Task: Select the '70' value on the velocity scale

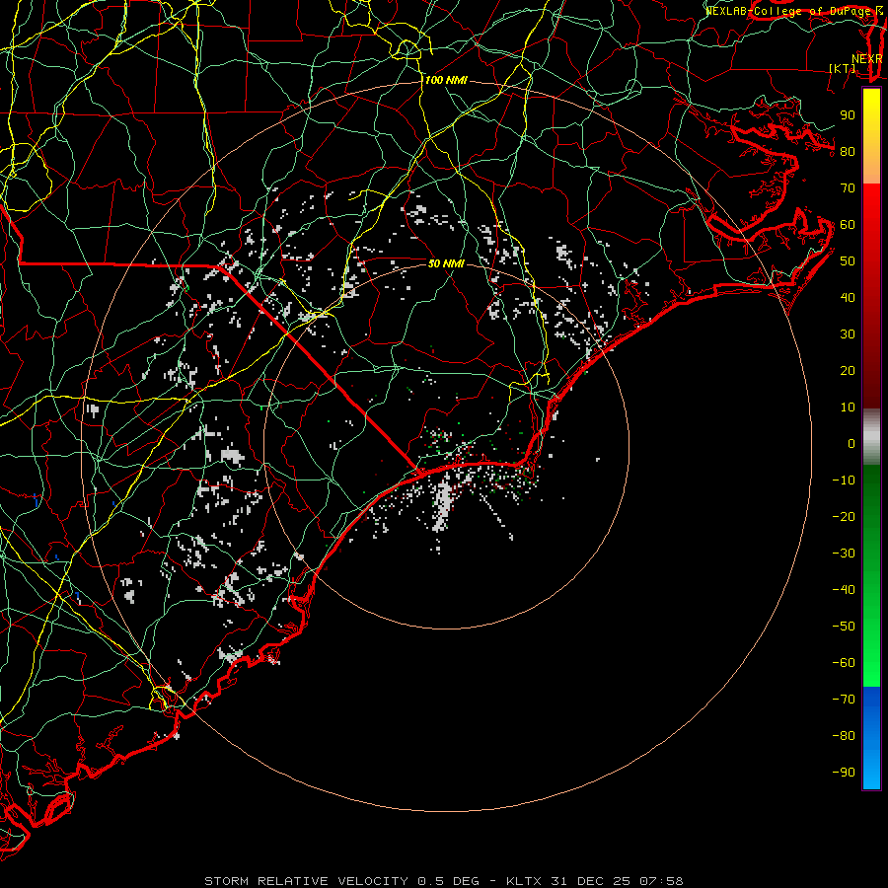Action: pos(848,188)
